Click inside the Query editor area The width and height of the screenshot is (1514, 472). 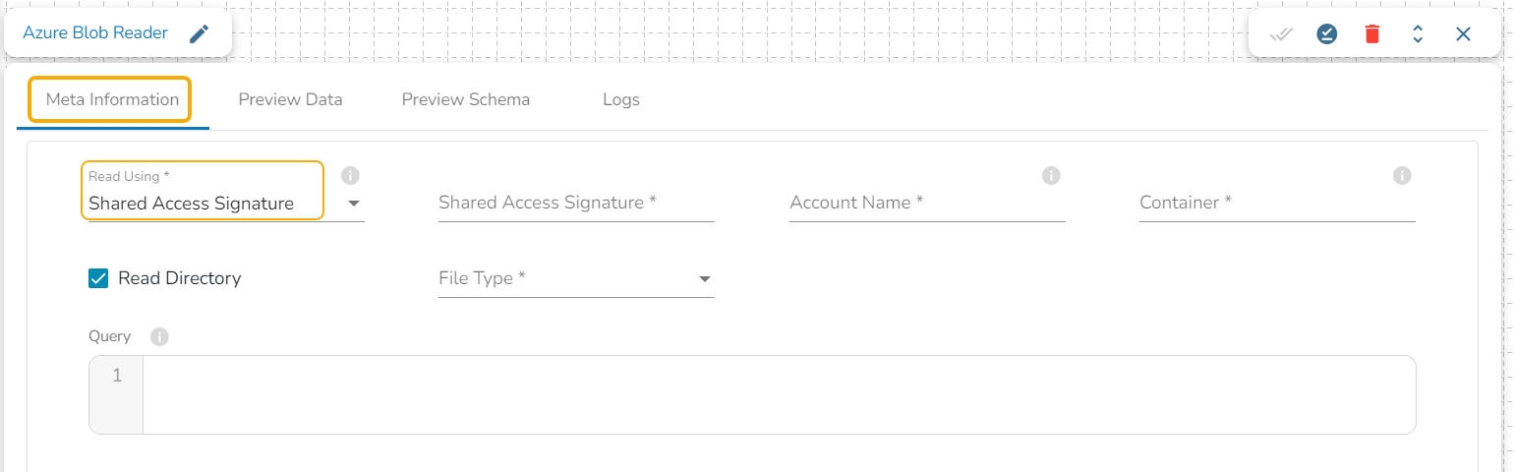tap(777, 394)
